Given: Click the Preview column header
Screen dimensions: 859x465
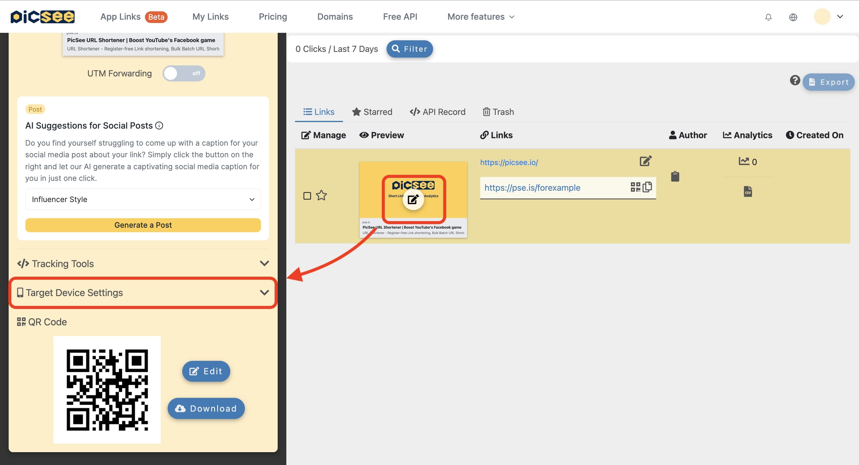Looking at the screenshot, I should [381, 135].
